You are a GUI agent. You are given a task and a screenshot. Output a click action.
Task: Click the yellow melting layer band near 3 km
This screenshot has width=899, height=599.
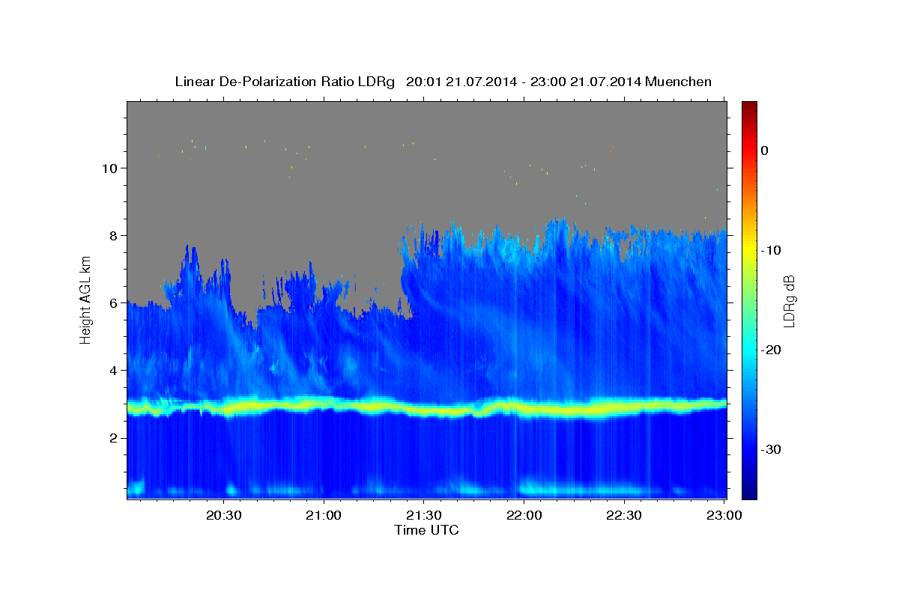pyautogui.click(x=426, y=407)
